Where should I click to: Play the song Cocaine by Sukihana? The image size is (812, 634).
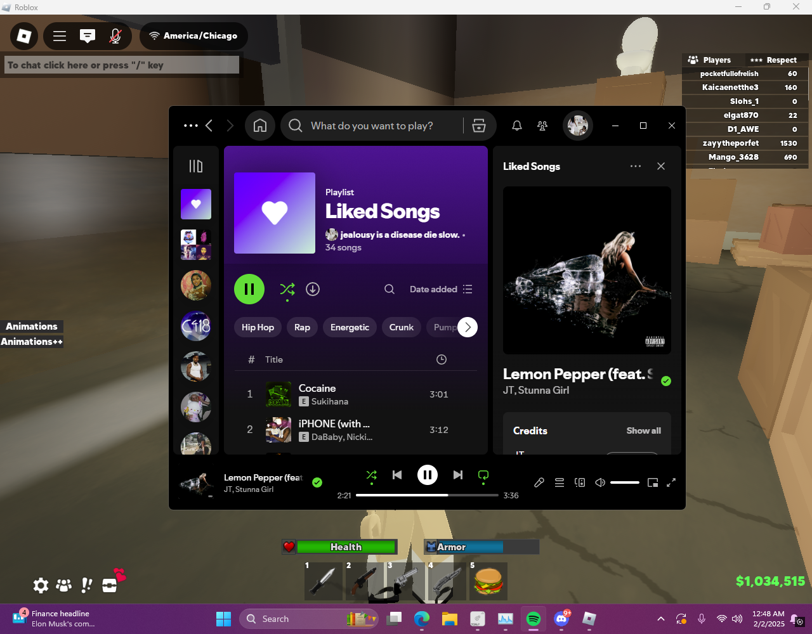tap(356, 394)
